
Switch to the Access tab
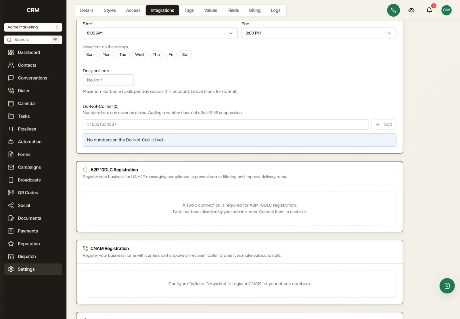(133, 10)
